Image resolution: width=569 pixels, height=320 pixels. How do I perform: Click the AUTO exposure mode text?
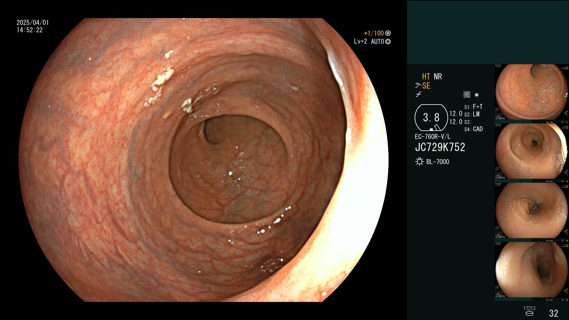tap(377, 41)
